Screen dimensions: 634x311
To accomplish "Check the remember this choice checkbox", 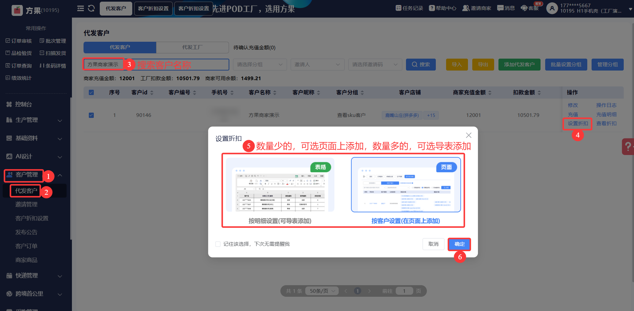I will pyautogui.click(x=218, y=244).
